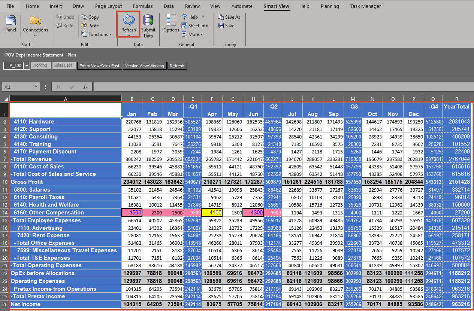This screenshot has width=474, height=311.
Task: Select column header R
Action: point(457,99)
